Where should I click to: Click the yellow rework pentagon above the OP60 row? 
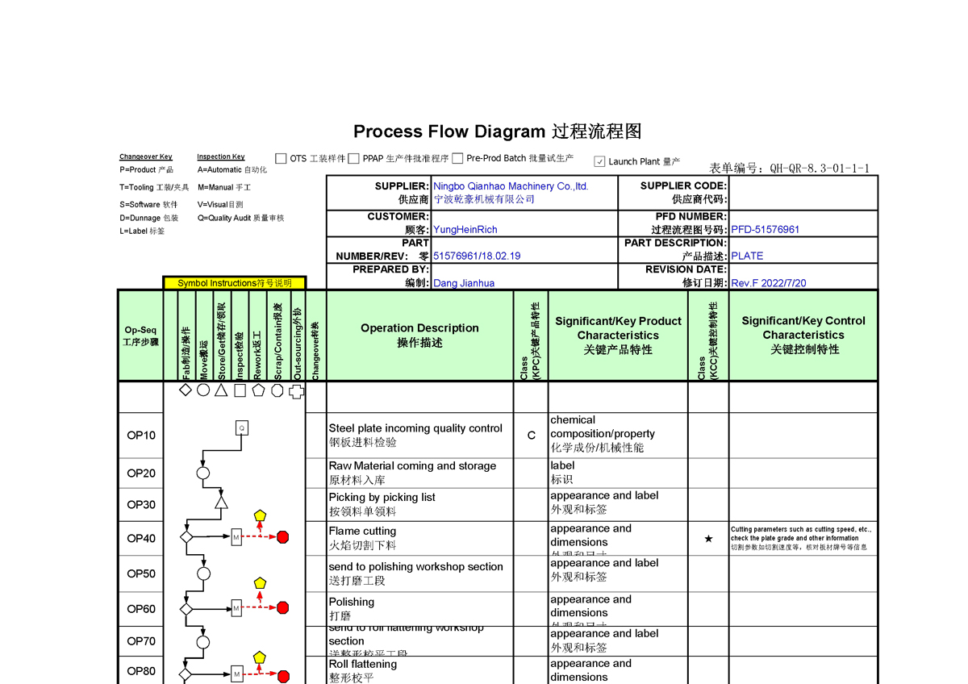[260, 582]
